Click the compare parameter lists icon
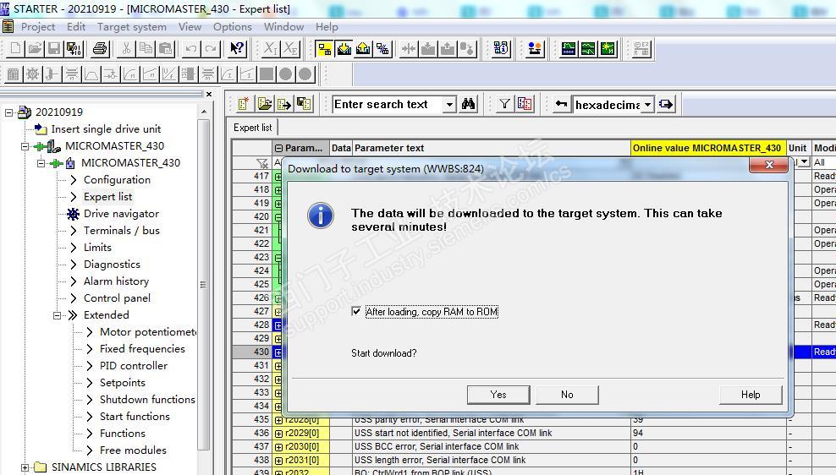Screen dimensions: 836x475 pyautogui.click(x=525, y=104)
